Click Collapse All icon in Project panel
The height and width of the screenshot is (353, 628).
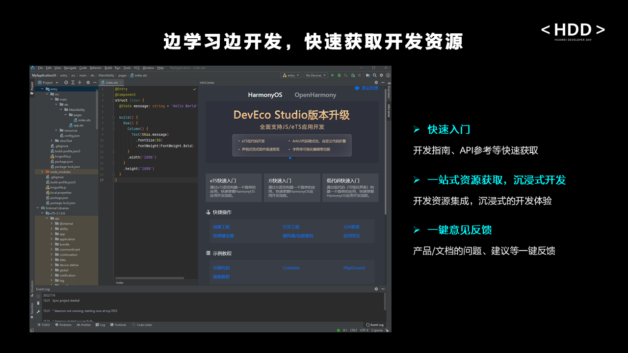point(79,82)
